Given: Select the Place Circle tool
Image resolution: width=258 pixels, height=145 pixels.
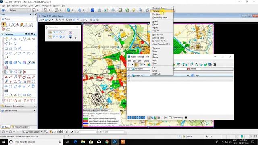Looking at the screenshot, I should tap(6, 53).
